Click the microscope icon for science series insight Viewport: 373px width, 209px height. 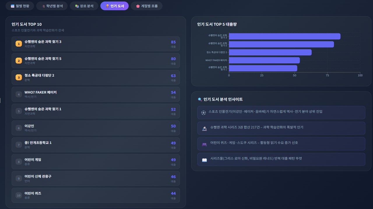pos(204,128)
